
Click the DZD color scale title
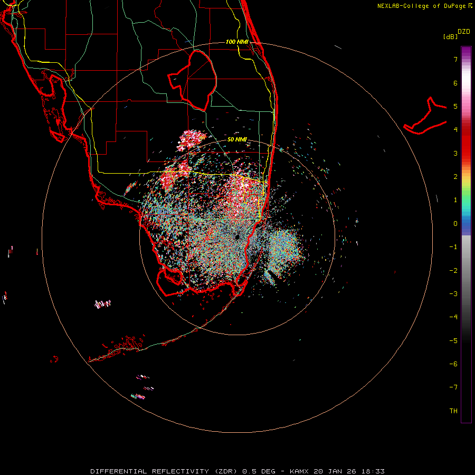[464, 32]
